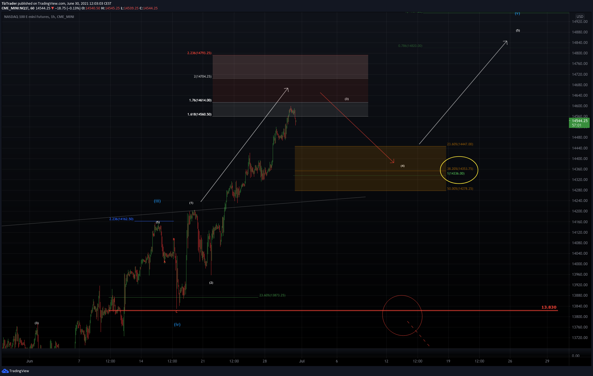Image resolution: width=593 pixels, height=376 pixels.
Task: Select the fib label 1.76(14614.00)
Action: click(200, 100)
